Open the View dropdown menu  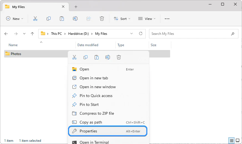[x=147, y=19]
